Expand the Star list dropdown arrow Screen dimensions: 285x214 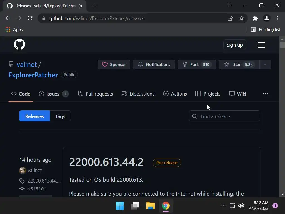point(265,65)
